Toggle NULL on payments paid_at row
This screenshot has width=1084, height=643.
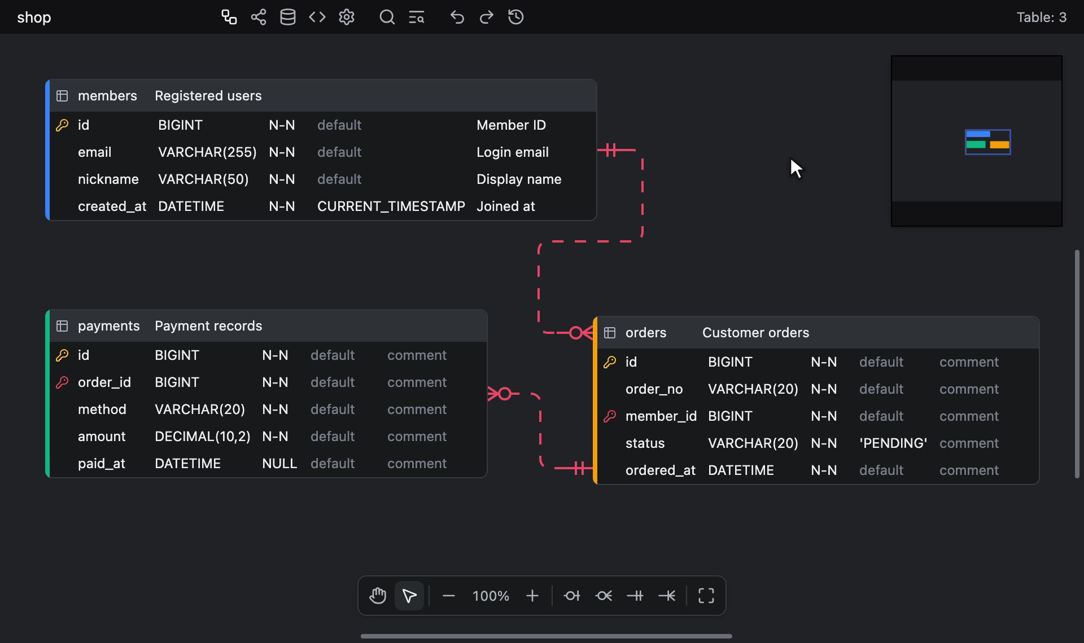[x=279, y=464]
